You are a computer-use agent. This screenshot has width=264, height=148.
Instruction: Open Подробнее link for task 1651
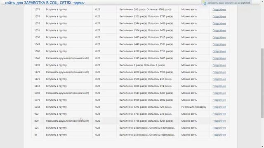[x=219, y=30]
